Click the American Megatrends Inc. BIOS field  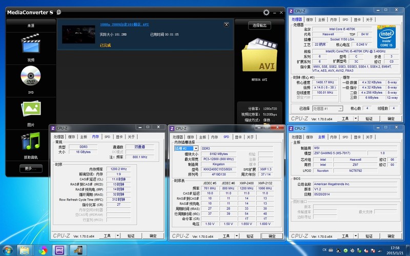[355, 184]
